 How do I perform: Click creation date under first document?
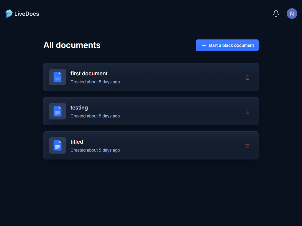(95, 82)
